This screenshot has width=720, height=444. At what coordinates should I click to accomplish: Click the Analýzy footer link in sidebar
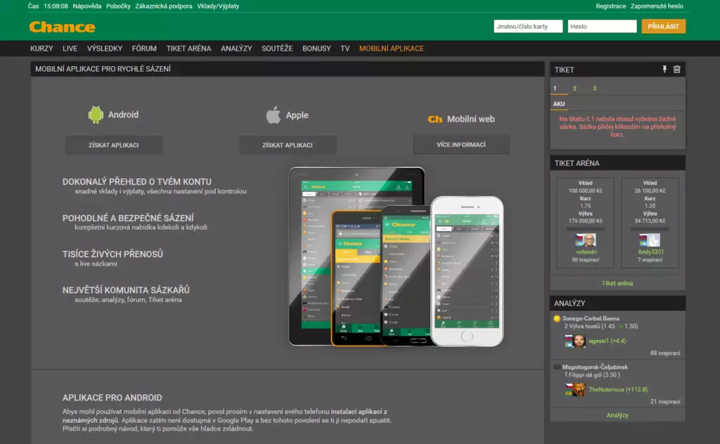[x=617, y=415]
